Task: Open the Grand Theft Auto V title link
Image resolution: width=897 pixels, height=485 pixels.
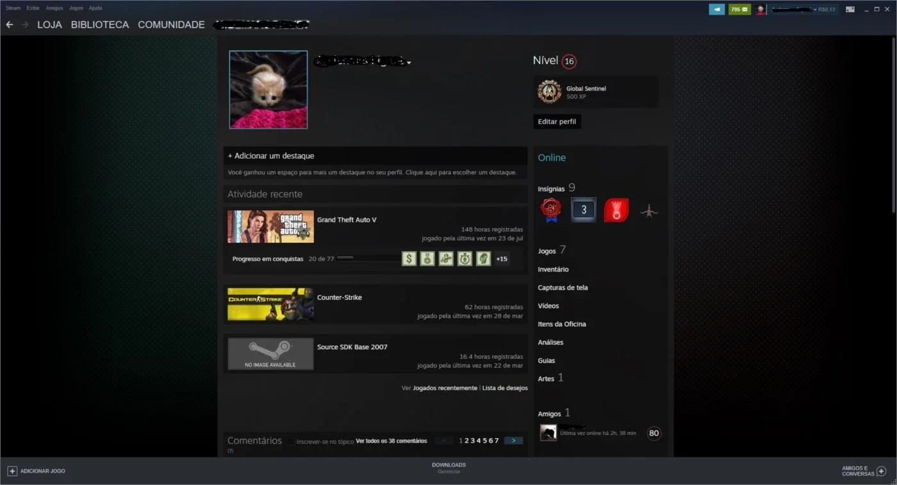Action: tap(347, 220)
